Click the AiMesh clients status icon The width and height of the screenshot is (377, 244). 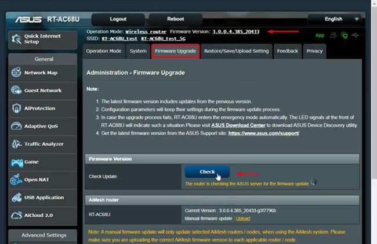click(333, 35)
